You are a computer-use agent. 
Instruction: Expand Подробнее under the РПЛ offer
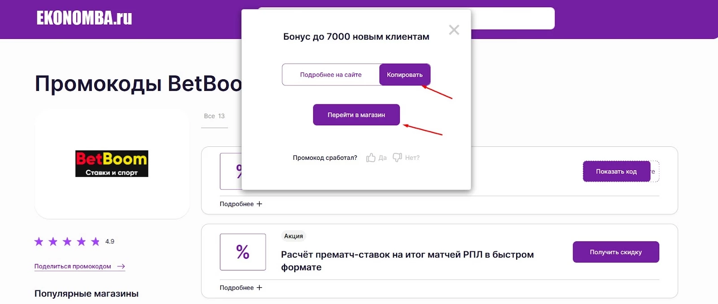click(241, 287)
